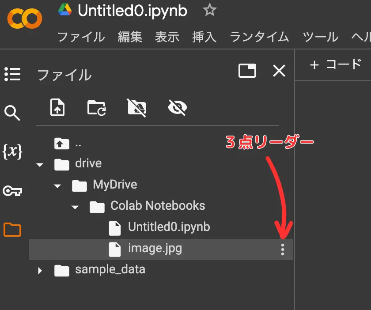The width and height of the screenshot is (371, 310).
Task: Pop out the files panel into new view
Action: (247, 70)
